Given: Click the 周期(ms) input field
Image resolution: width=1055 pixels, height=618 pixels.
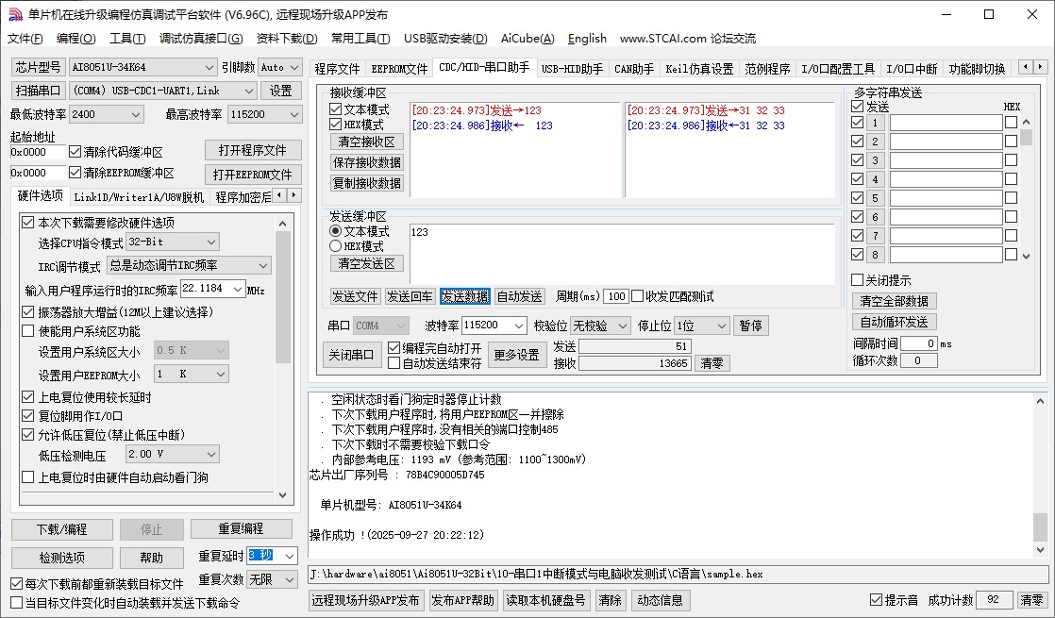Looking at the screenshot, I should click(x=615, y=296).
